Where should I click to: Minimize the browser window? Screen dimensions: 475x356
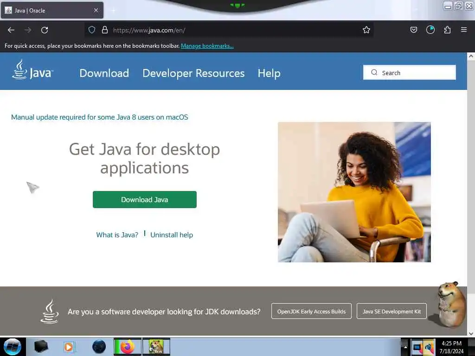(448, 6)
